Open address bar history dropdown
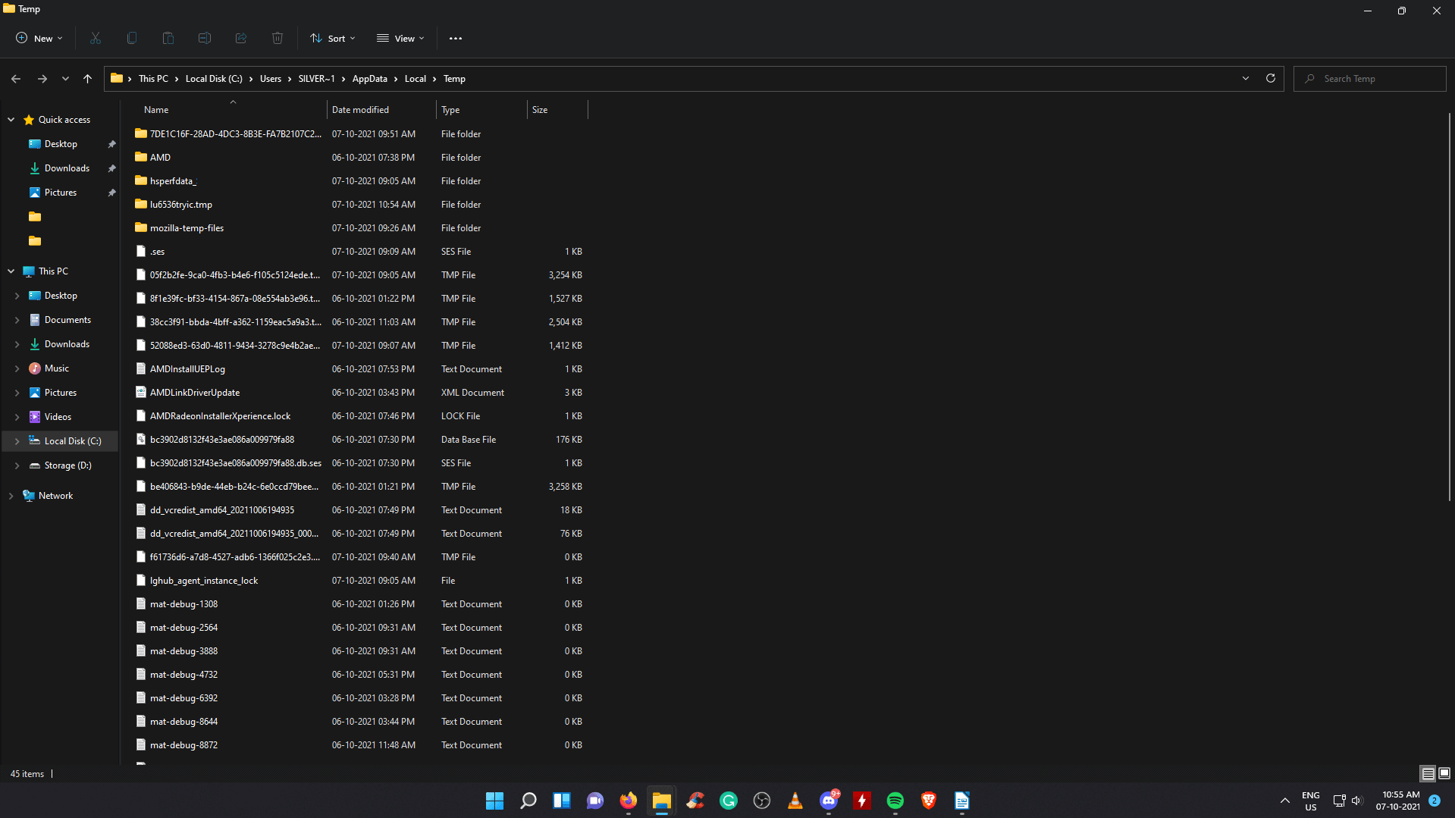Image resolution: width=1455 pixels, height=818 pixels. [1246, 78]
